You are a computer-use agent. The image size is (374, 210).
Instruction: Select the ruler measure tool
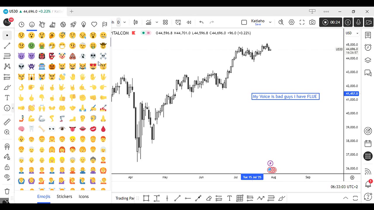point(7,122)
